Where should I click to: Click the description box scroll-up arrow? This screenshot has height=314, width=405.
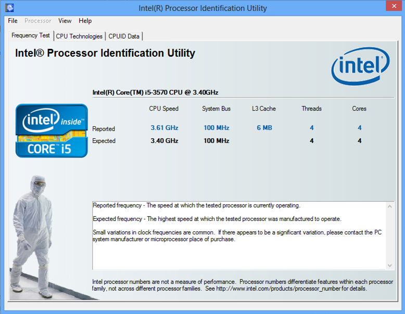(390, 206)
